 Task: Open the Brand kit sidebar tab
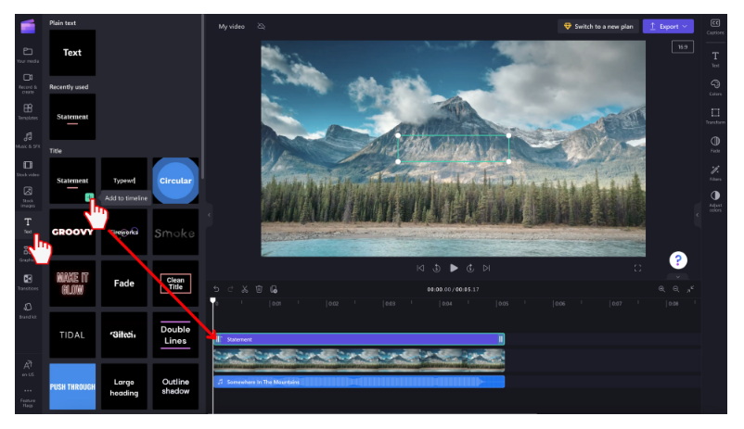[x=28, y=310]
